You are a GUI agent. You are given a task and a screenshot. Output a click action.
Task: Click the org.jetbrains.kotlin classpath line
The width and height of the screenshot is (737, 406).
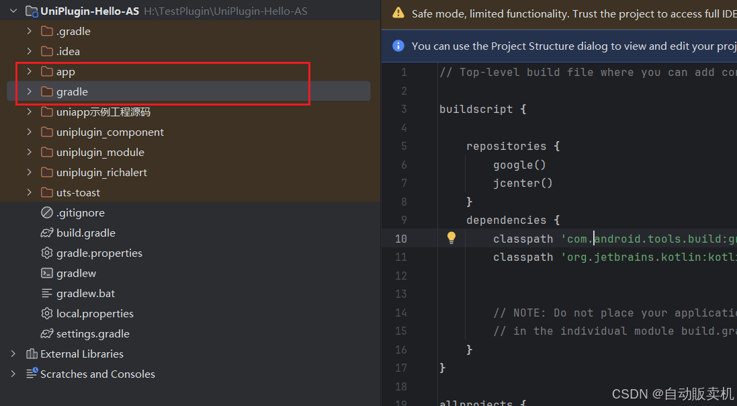pyautogui.click(x=615, y=257)
